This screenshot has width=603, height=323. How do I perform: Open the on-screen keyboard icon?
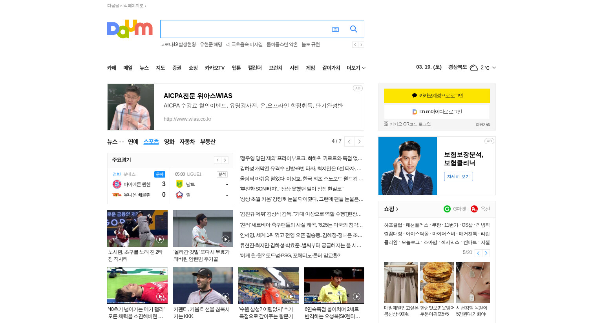335,29
